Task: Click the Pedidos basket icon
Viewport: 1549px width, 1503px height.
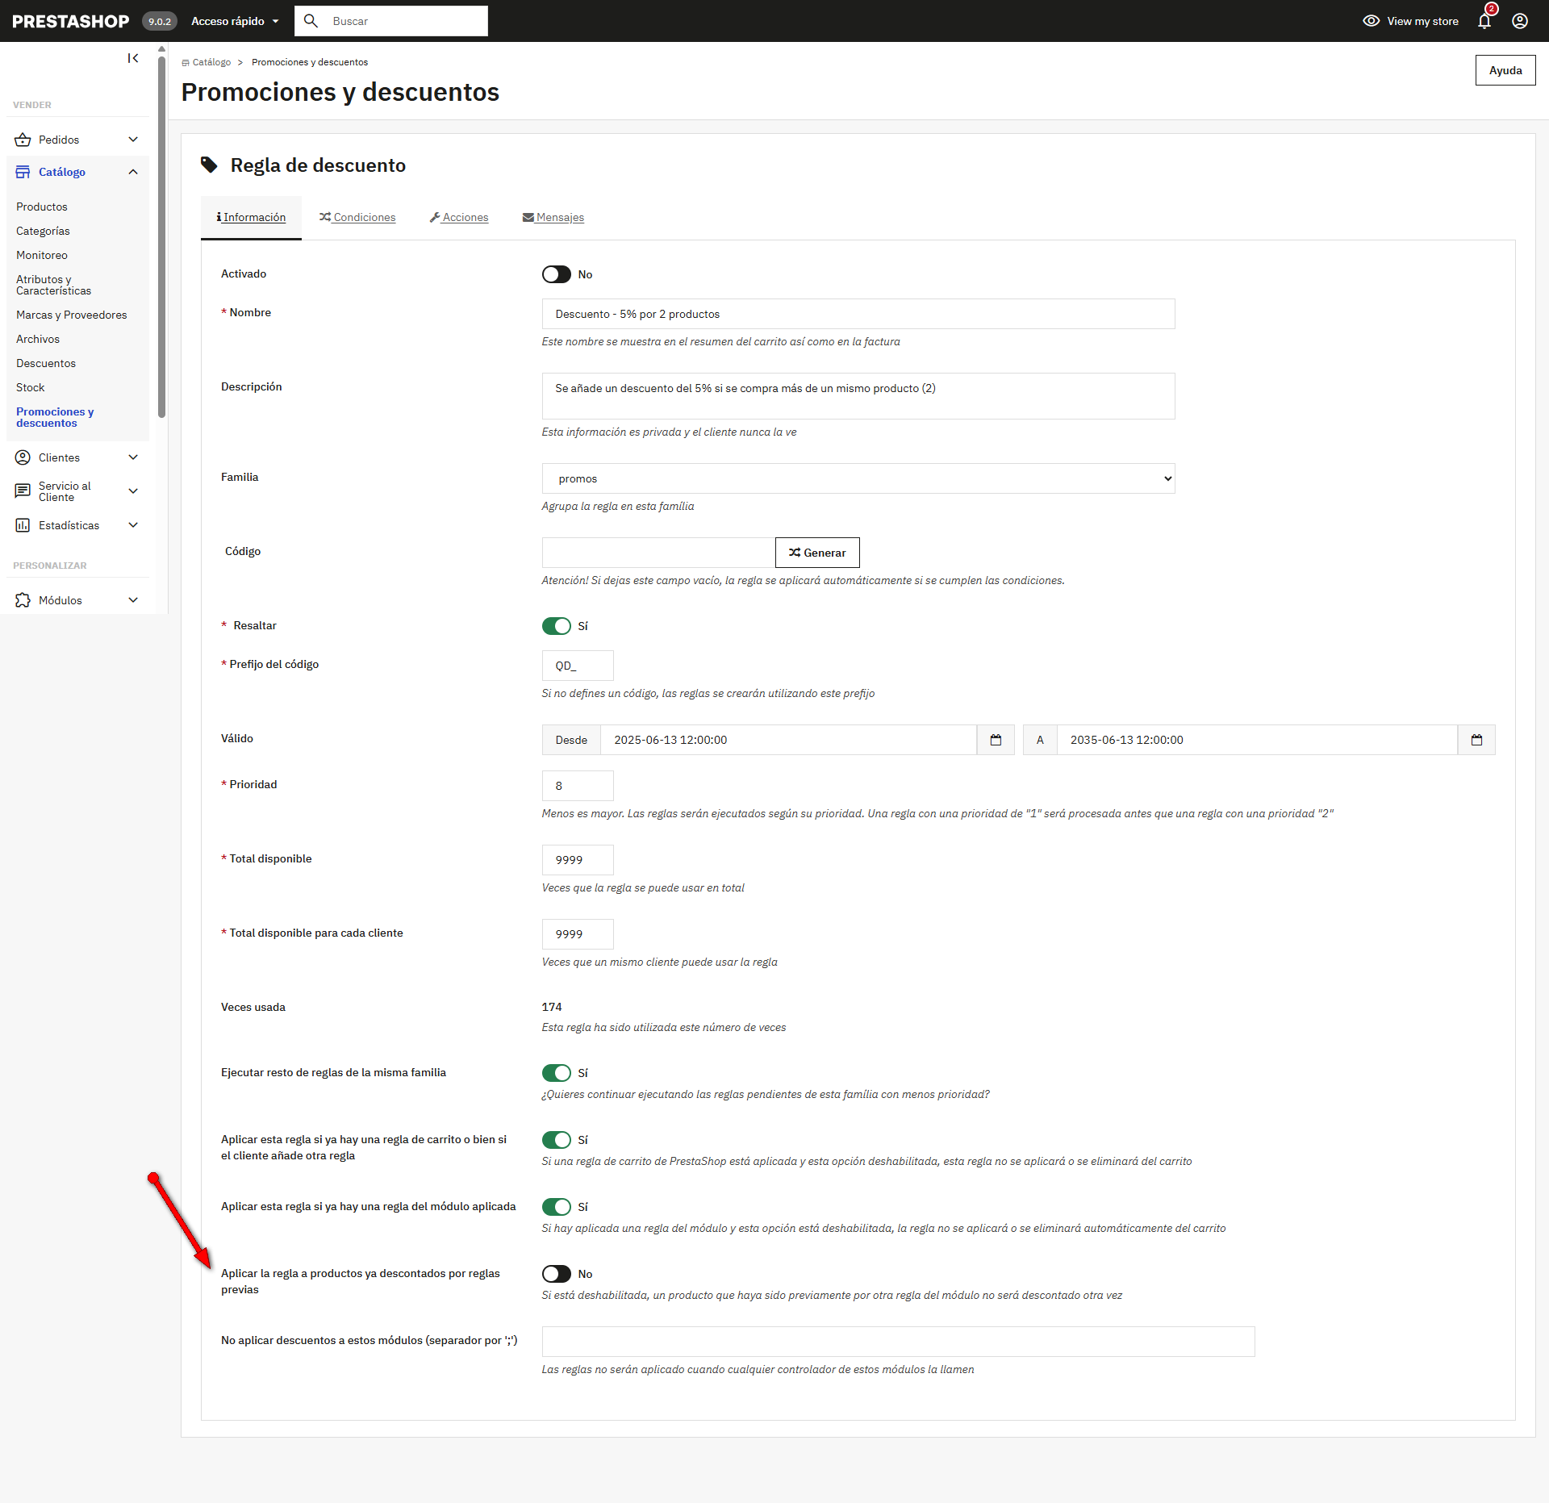Action: point(23,140)
